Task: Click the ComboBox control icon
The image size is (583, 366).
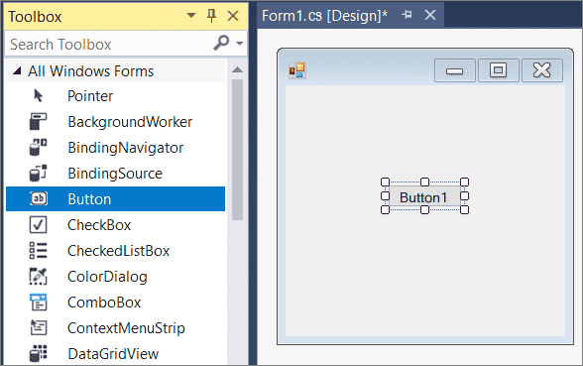Action: pyautogui.click(x=38, y=302)
